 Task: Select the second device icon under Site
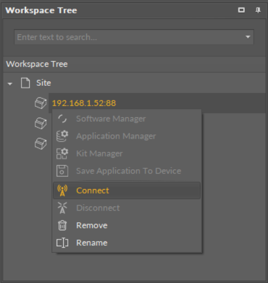pos(41,124)
